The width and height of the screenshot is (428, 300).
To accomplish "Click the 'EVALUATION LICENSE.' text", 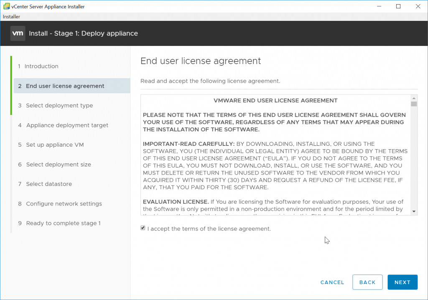I will coord(176,202).
